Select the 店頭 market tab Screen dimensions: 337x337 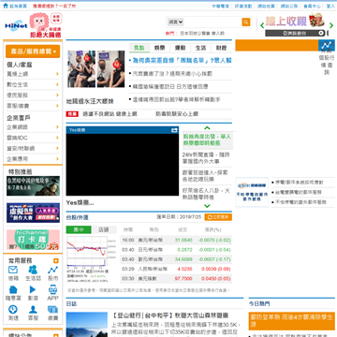pos(104,229)
